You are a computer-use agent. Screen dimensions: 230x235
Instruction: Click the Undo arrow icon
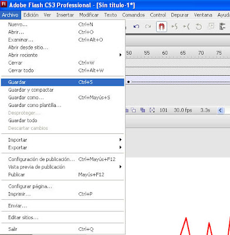tap(136, 26)
